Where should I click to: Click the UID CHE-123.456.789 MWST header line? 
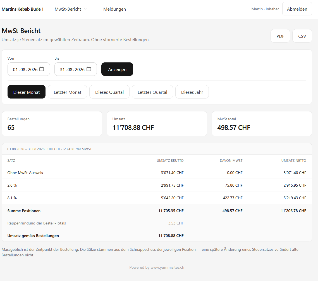point(49,149)
